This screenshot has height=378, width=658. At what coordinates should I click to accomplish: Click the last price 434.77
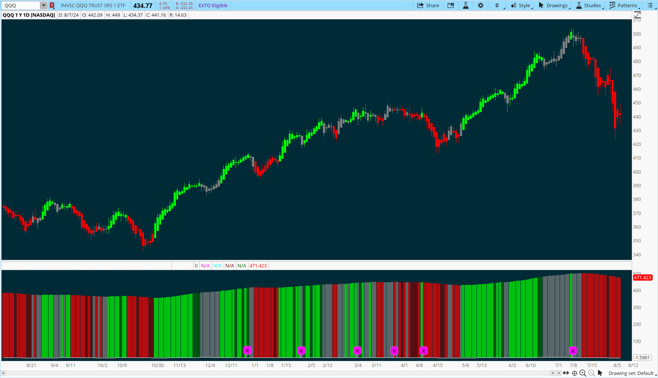click(x=142, y=6)
